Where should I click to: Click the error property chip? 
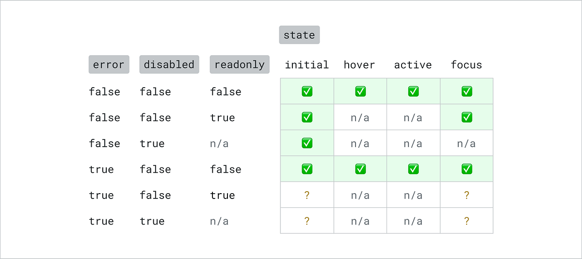109,64
